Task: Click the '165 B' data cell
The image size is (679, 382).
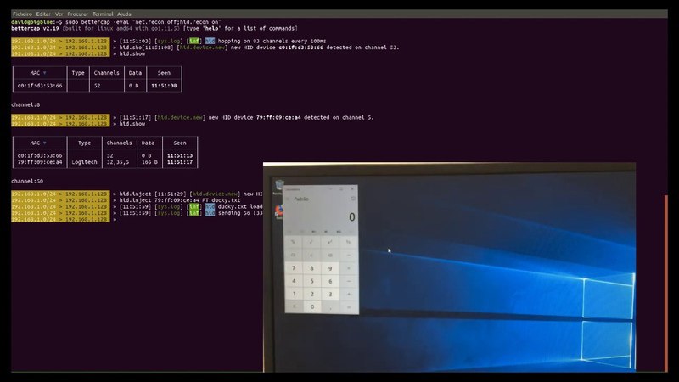Action: coord(149,162)
